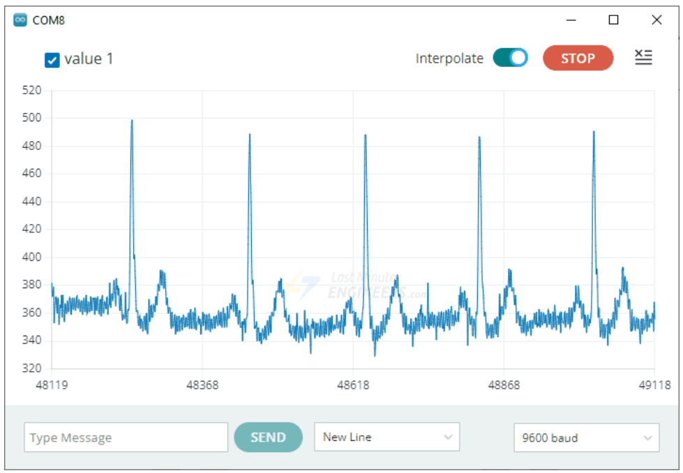This screenshot has height=473, width=683.
Task: Stop the serial plotter with STOP
Action: coord(578,58)
